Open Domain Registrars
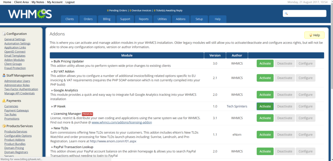Image resolution: width=333 pixels, height=161 pixels. tap(16, 152)
